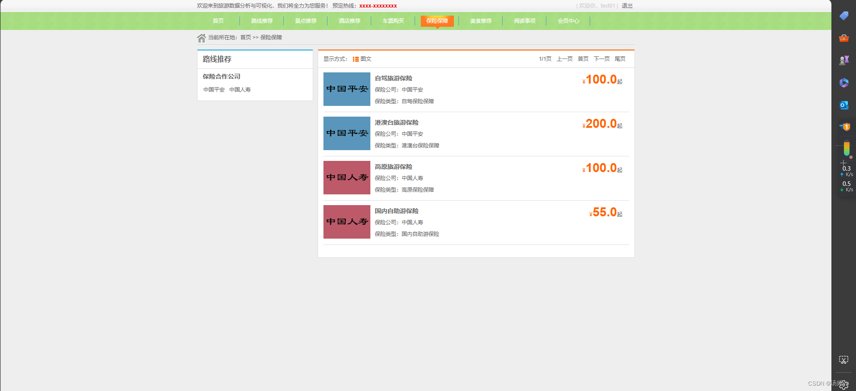Click 尾页 pagination link
Image resolution: width=856 pixels, height=391 pixels.
pyautogui.click(x=620, y=59)
